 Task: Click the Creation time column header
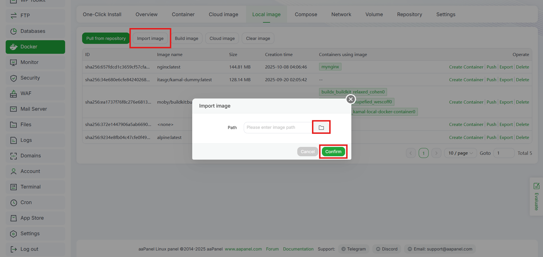tap(279, 55)
